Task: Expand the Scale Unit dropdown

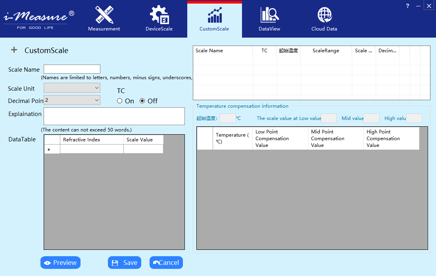Action: click(72, 88)
